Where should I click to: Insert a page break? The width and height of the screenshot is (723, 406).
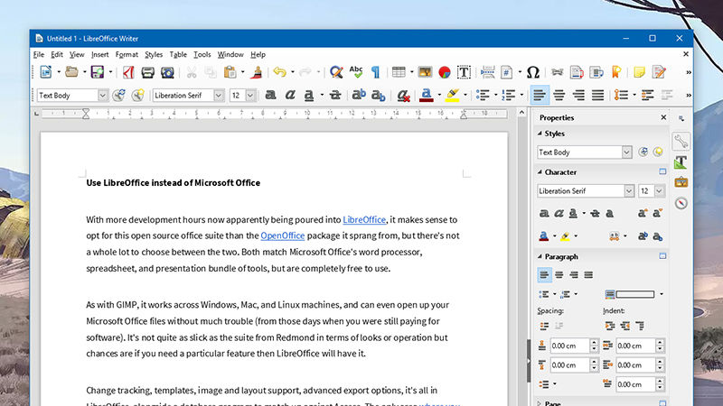[x=487, y=72]
